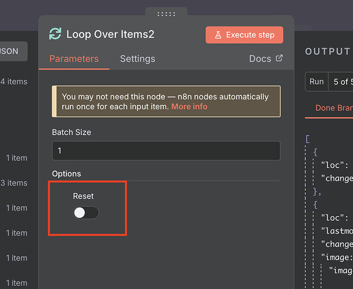Click the Batch Size label
353x289 pixels.
tap(72, 132)
